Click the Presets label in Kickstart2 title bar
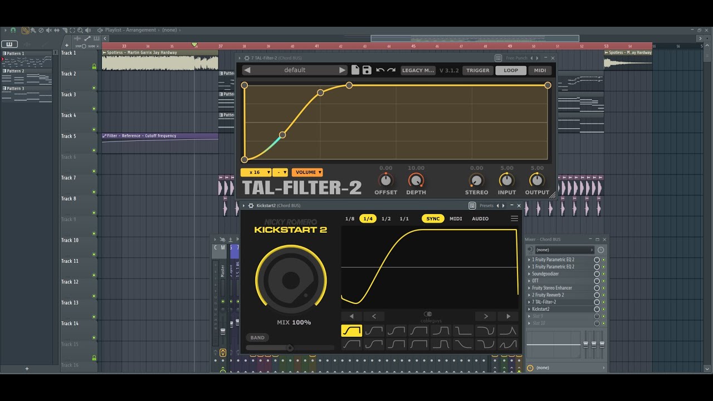The height and width of the screenshot is (401, 713). click(x=487, y=206)
